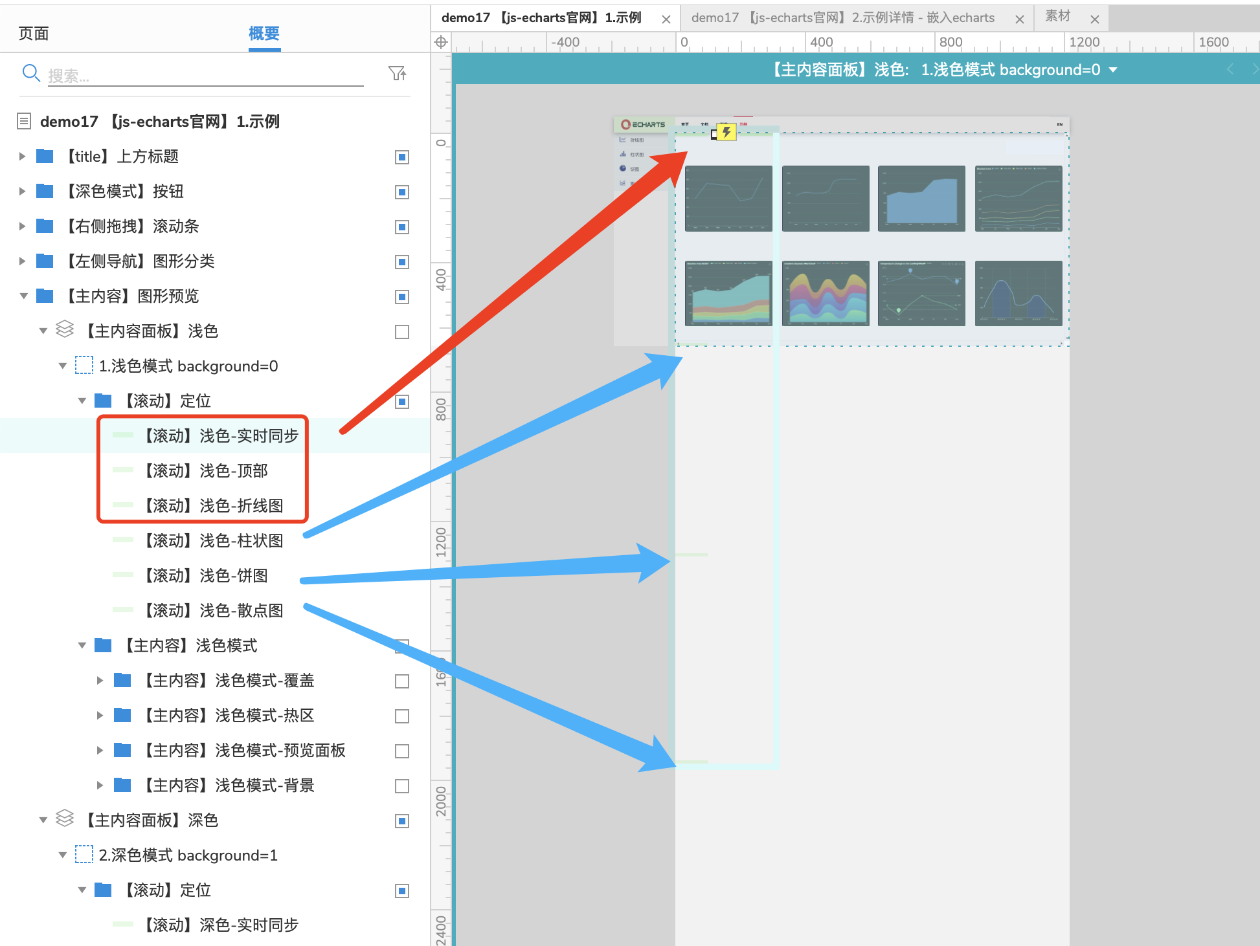
Task: Click the yellow lightning interaction badge
Action: click(726, 133)
